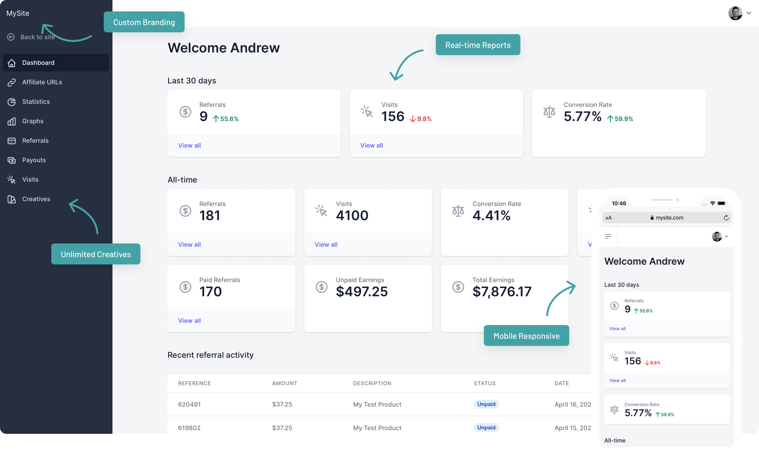Viewport: 759px width, 458px height.
Task: Open the hamburger menu in the mobile preview
Action: point(608,236)
